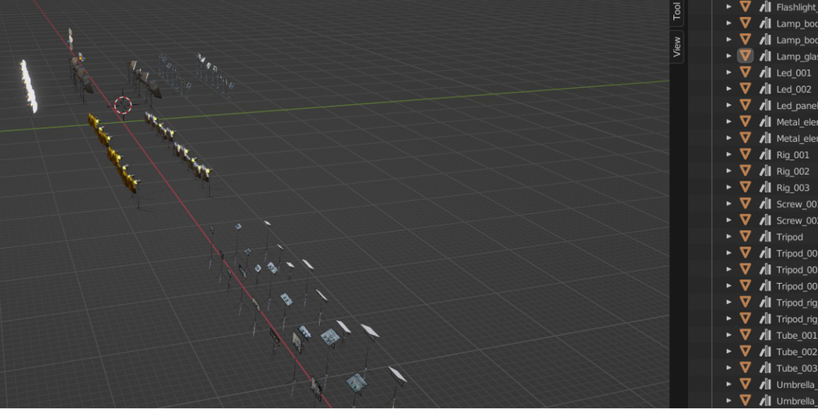Expand the plain Tripod outliner row
The image size is (818, 409).
pos(728,237)
